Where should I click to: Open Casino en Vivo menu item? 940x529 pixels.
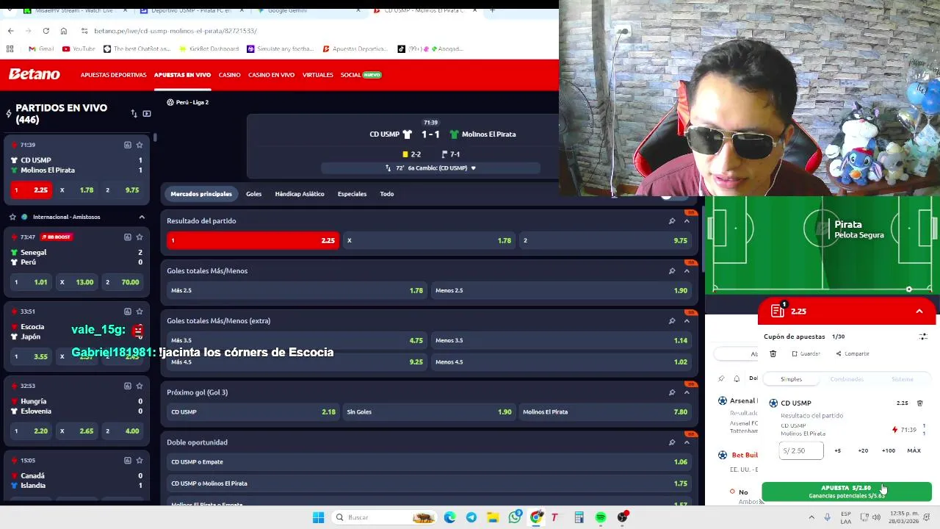point(271,75)
